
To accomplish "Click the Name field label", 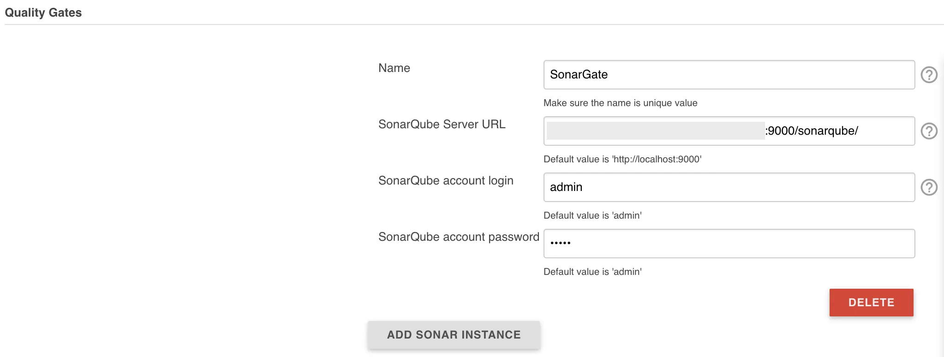I will point(394,68).
